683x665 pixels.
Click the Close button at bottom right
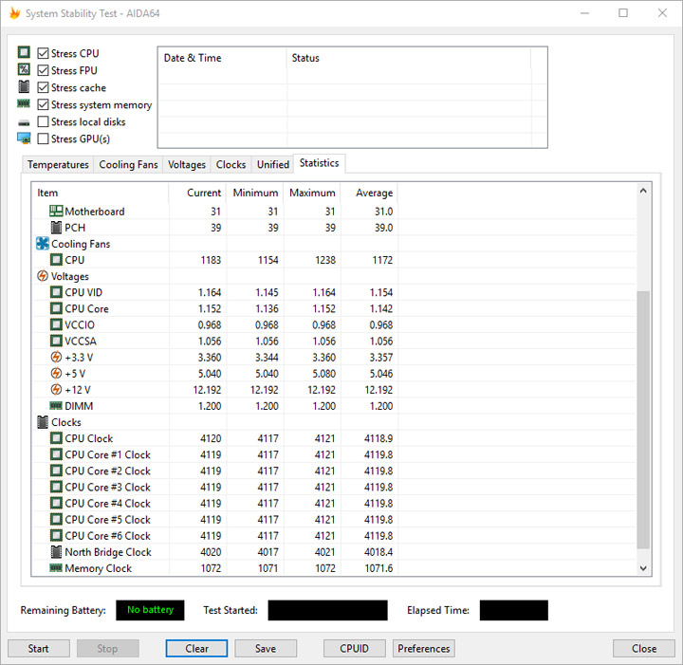[x=644, y=649]
